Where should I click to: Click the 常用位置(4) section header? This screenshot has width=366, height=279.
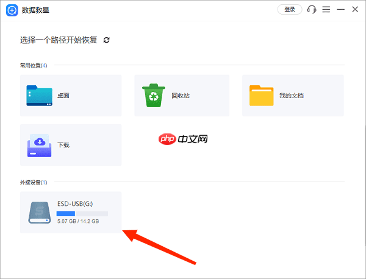point(34,66)
